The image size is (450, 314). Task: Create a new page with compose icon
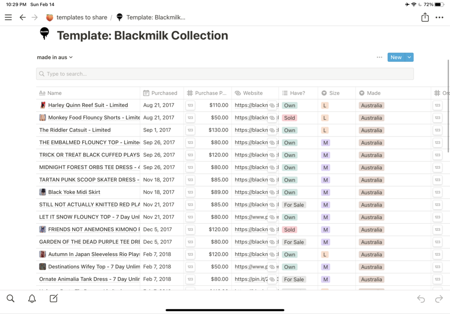click(54, 298)
